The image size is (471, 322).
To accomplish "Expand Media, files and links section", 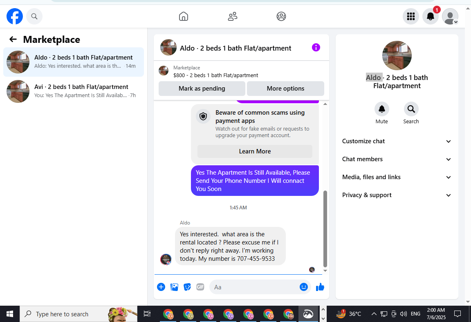I will [397, 177].
